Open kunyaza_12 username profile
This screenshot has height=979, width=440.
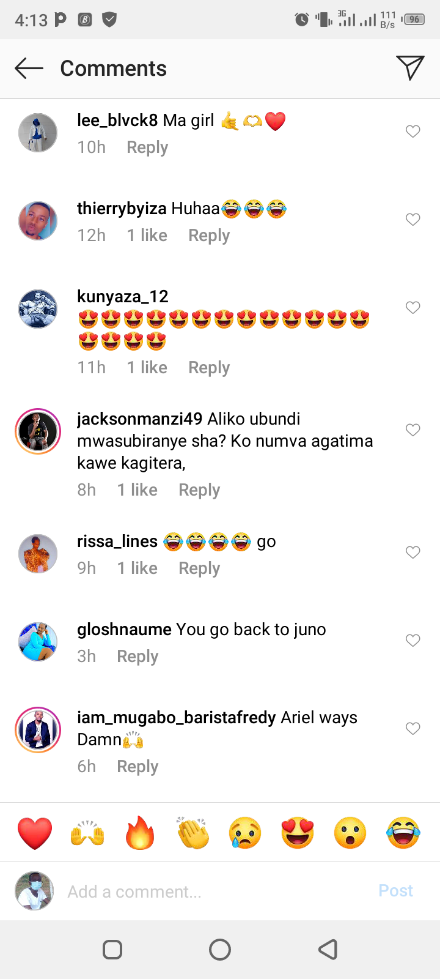pyautogui.click(x=123, y=297)
